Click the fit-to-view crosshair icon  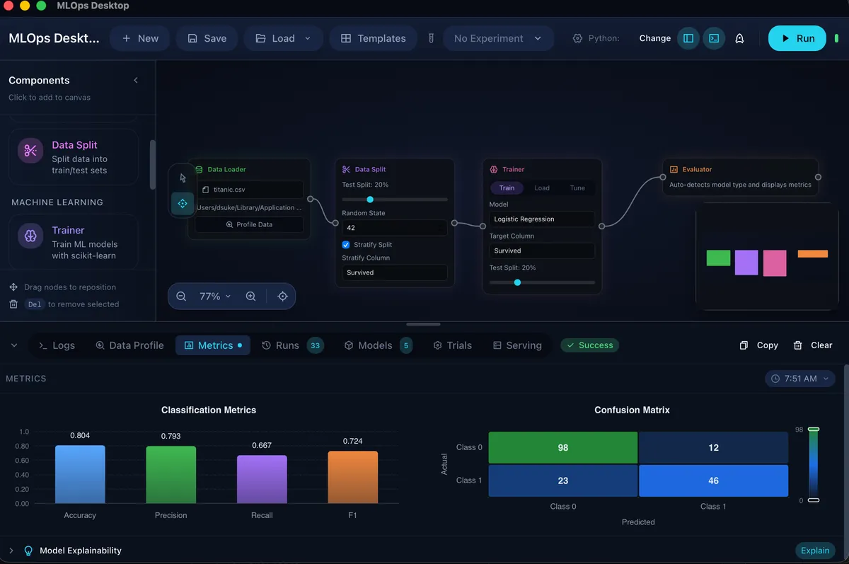282,296
